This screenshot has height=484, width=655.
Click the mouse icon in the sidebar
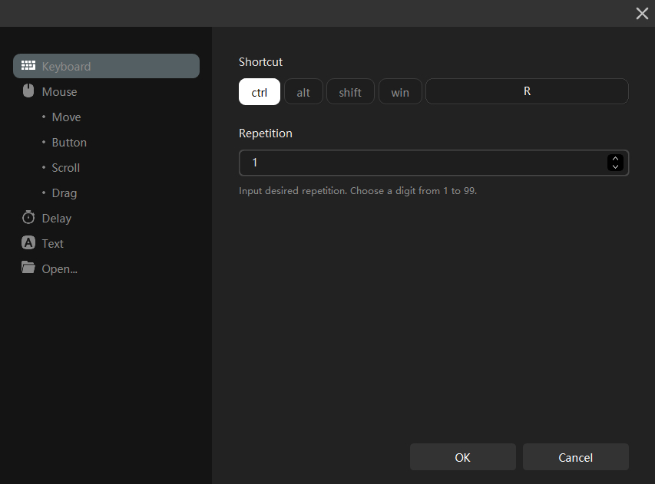point(28,91)
